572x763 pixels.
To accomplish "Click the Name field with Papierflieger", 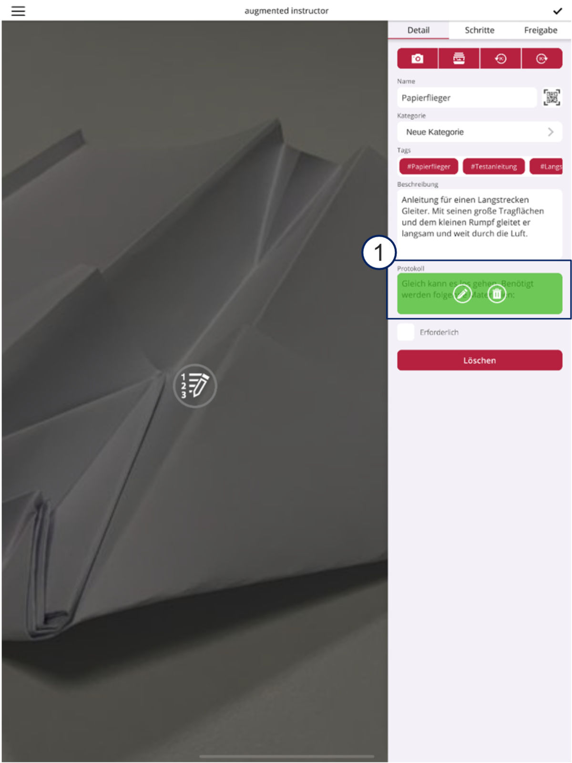I will (x=467, y=97).
